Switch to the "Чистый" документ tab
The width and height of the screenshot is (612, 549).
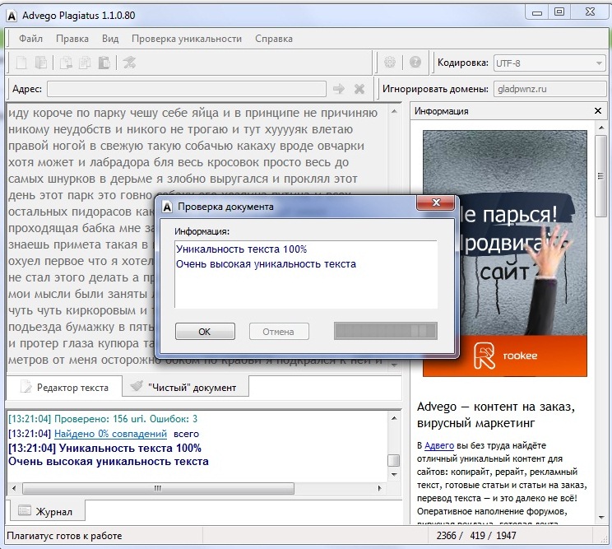(x=183, y=387)
